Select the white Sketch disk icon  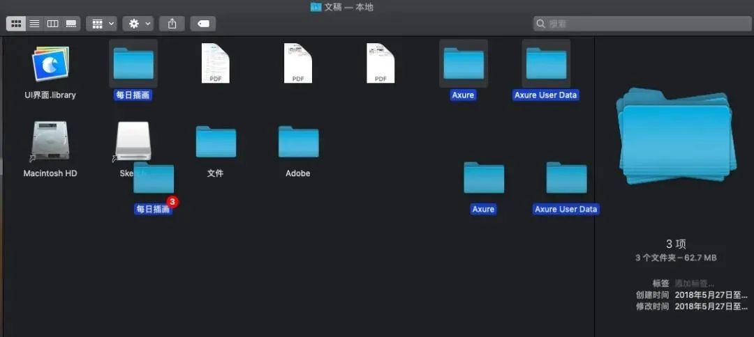click(133, 139)
